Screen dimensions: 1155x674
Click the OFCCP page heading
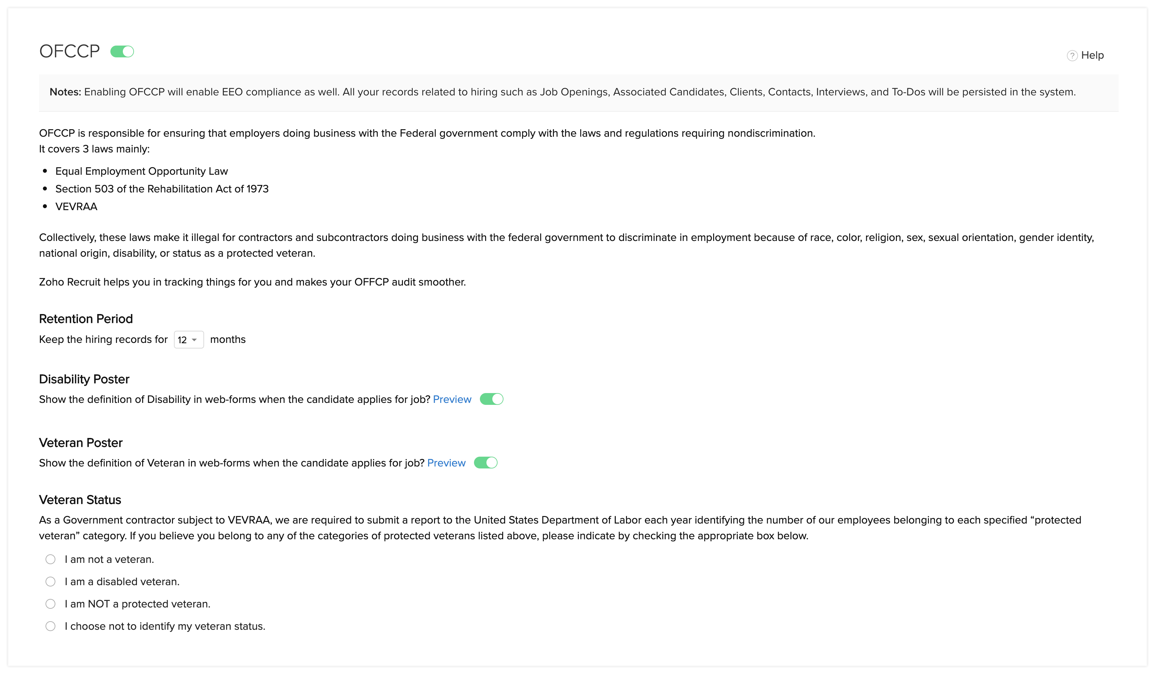(69, 51)
